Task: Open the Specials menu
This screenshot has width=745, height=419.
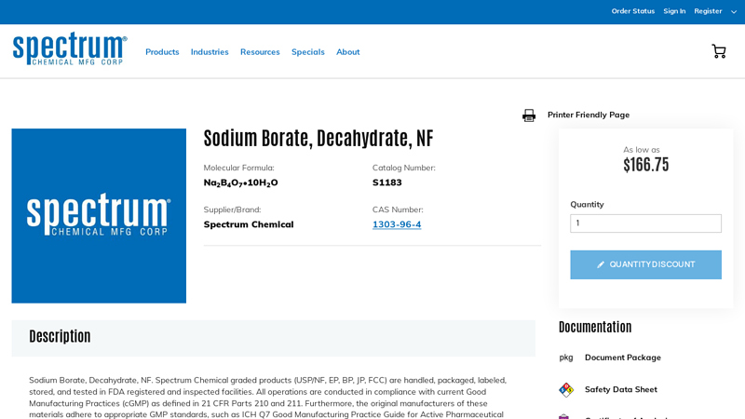Action: tap(308, 52)
